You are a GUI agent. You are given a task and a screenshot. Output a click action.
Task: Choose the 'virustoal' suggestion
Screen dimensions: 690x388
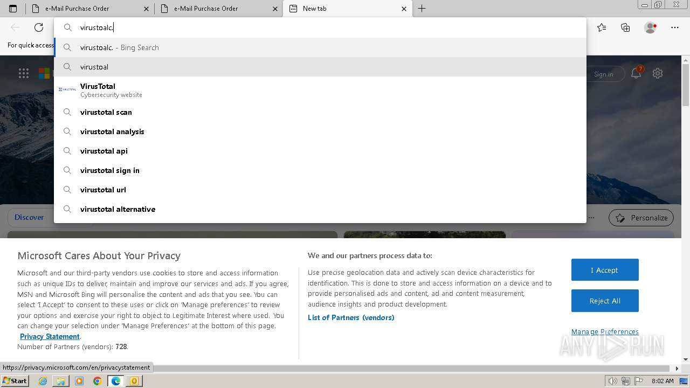320,67
